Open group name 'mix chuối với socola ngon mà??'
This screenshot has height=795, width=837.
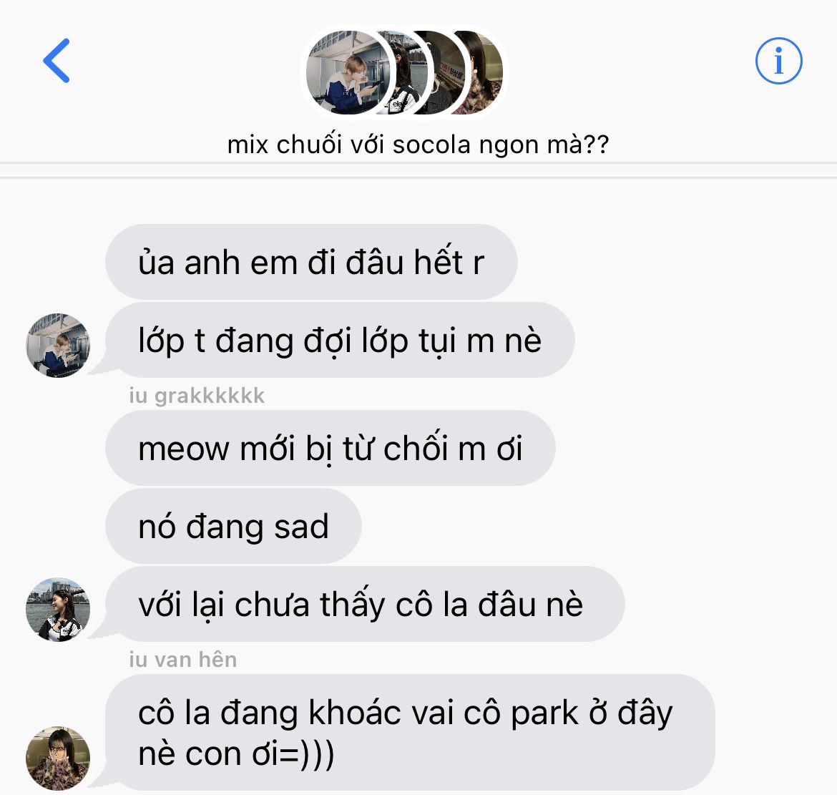coord(418,144)
